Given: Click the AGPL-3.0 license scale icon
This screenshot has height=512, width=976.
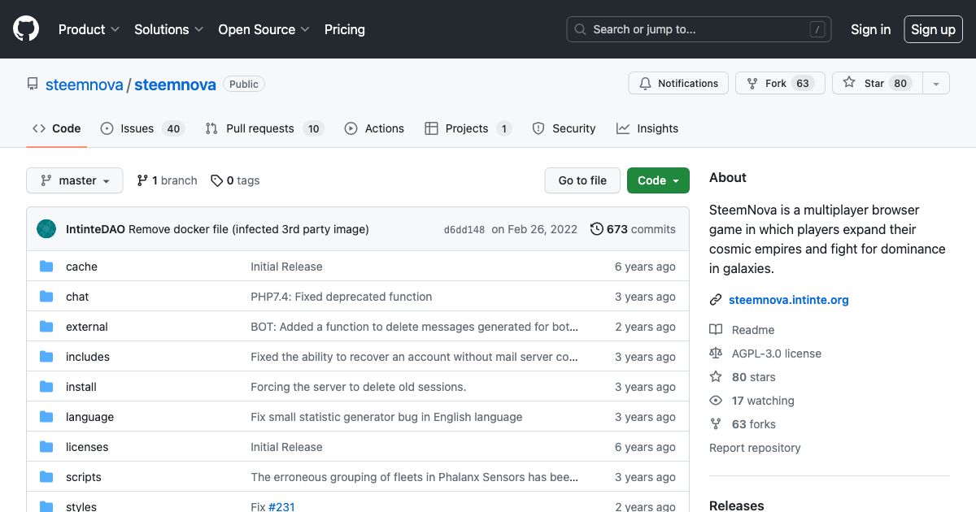Looking at the screenshot, I should tap(716, 353).
